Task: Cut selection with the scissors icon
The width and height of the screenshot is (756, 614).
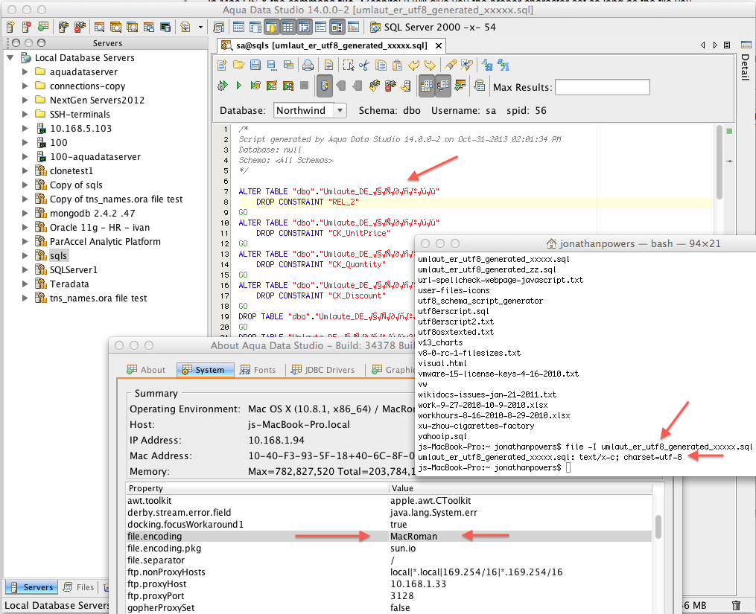Action: pos(364,65)
